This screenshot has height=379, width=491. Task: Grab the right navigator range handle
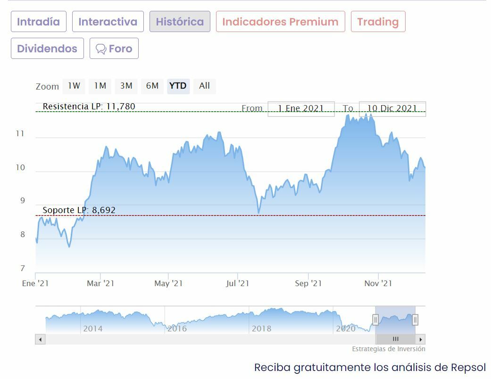pyautogui.click(x=415, y=320)
